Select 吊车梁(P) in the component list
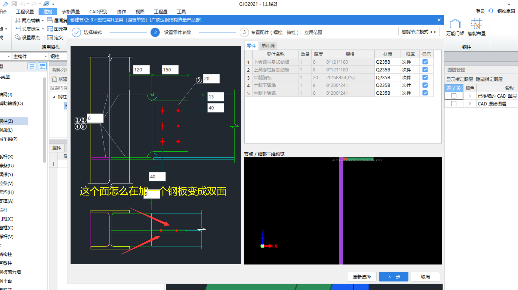This screenshot has height=290, width=518. [9, 139]
